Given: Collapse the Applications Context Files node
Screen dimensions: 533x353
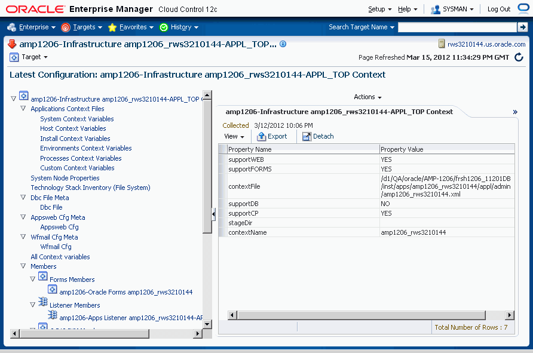Looking at the screenshot, I should click(23, 108).
